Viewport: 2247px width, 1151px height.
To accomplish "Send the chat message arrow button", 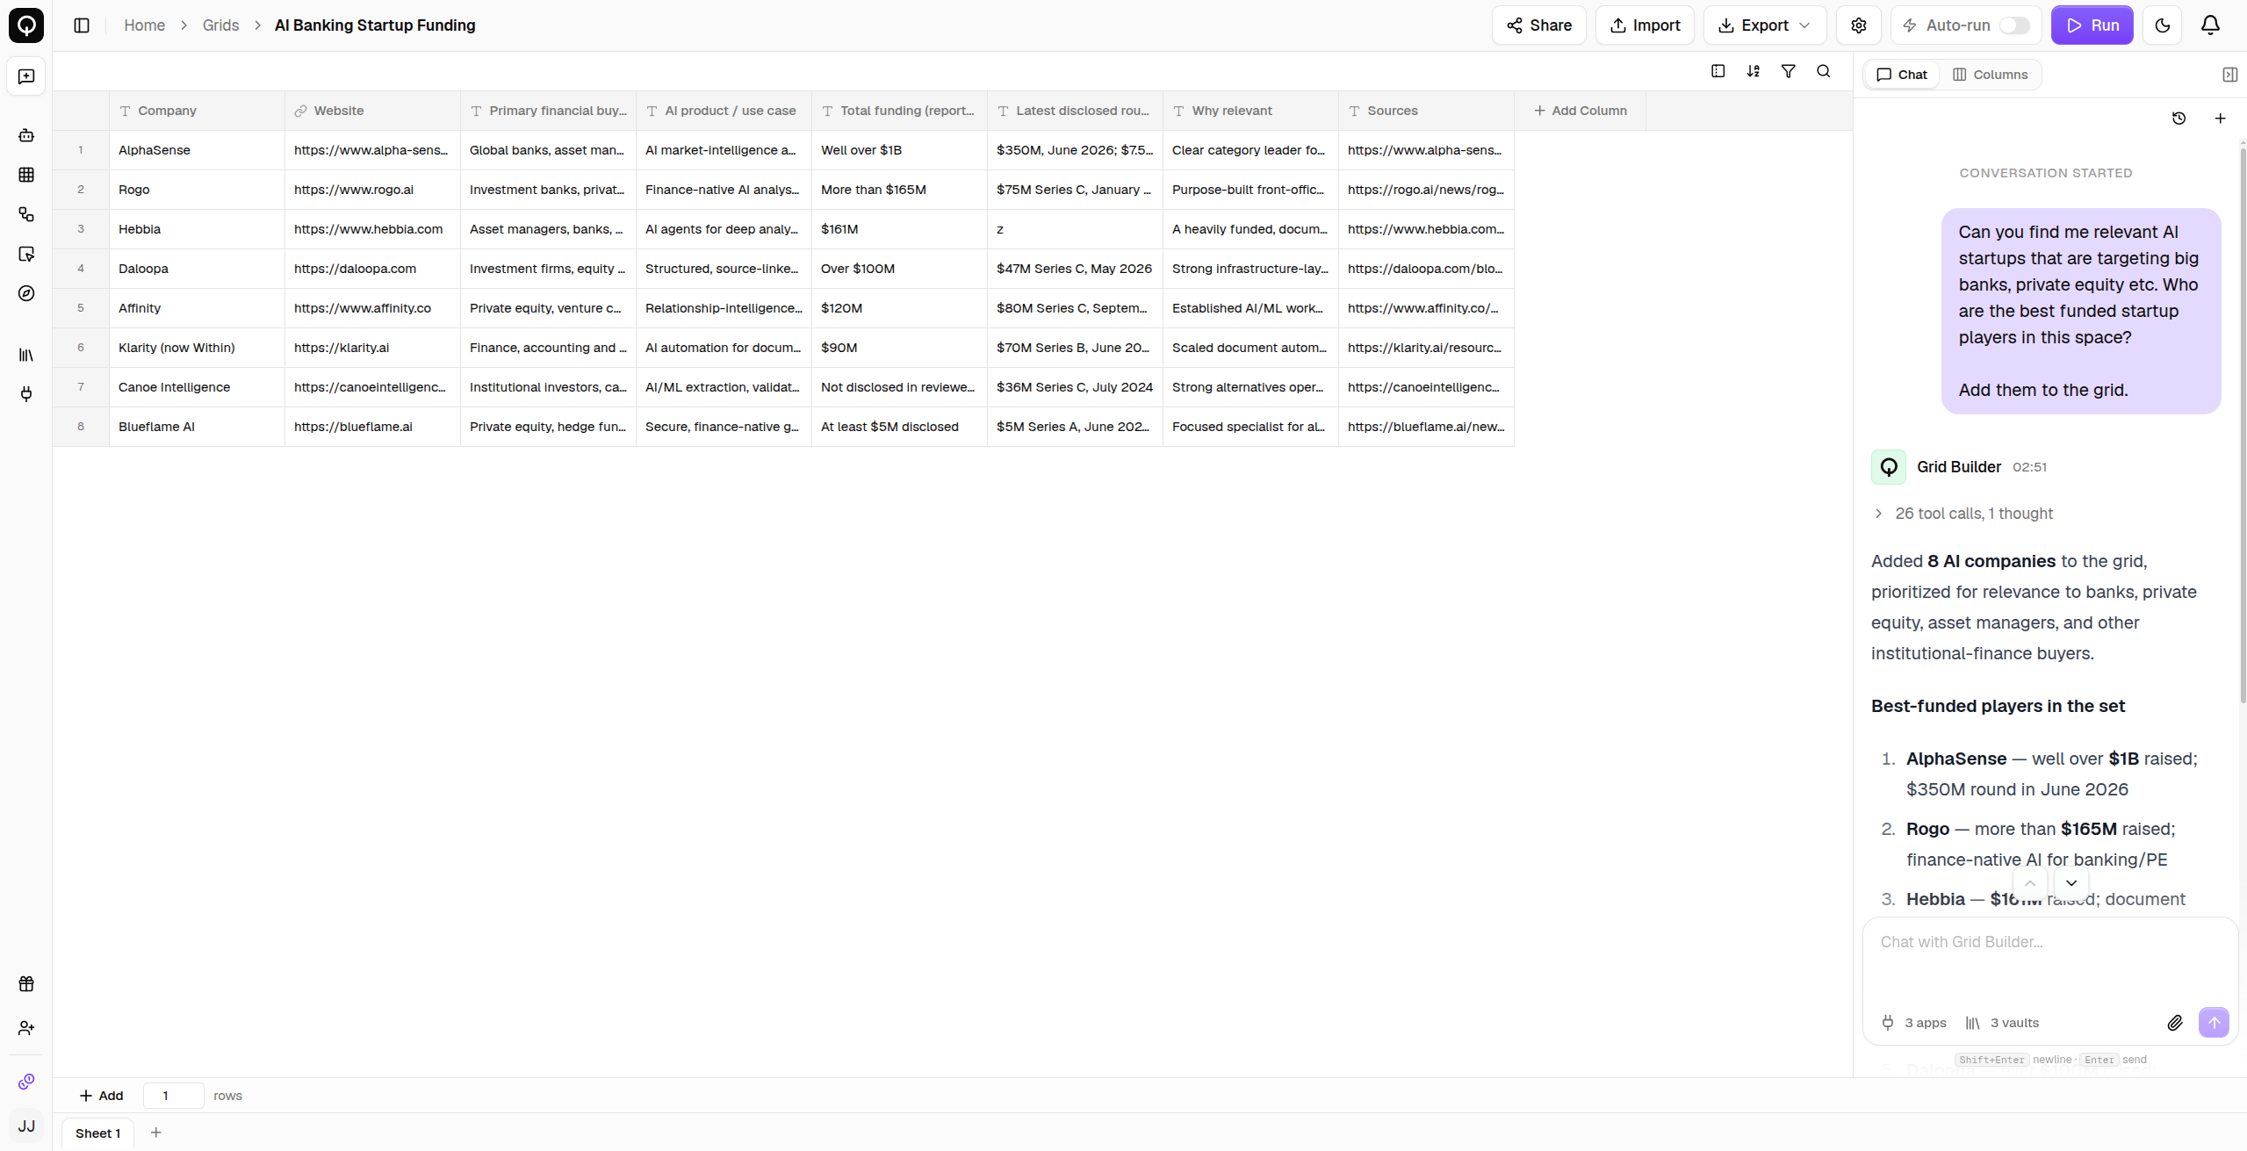I will coord(2215,1023).
